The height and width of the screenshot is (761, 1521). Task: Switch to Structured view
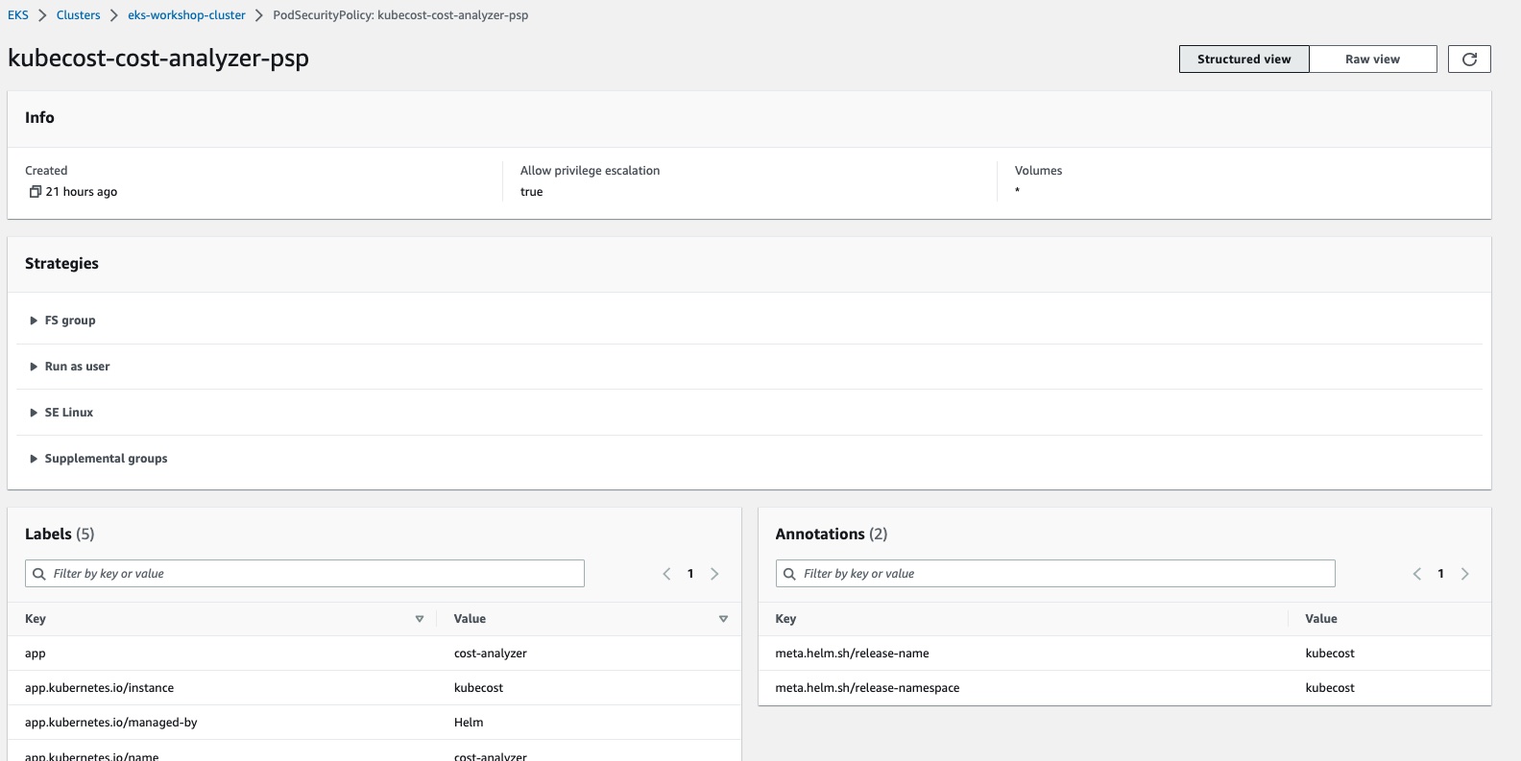[1243, 59]
